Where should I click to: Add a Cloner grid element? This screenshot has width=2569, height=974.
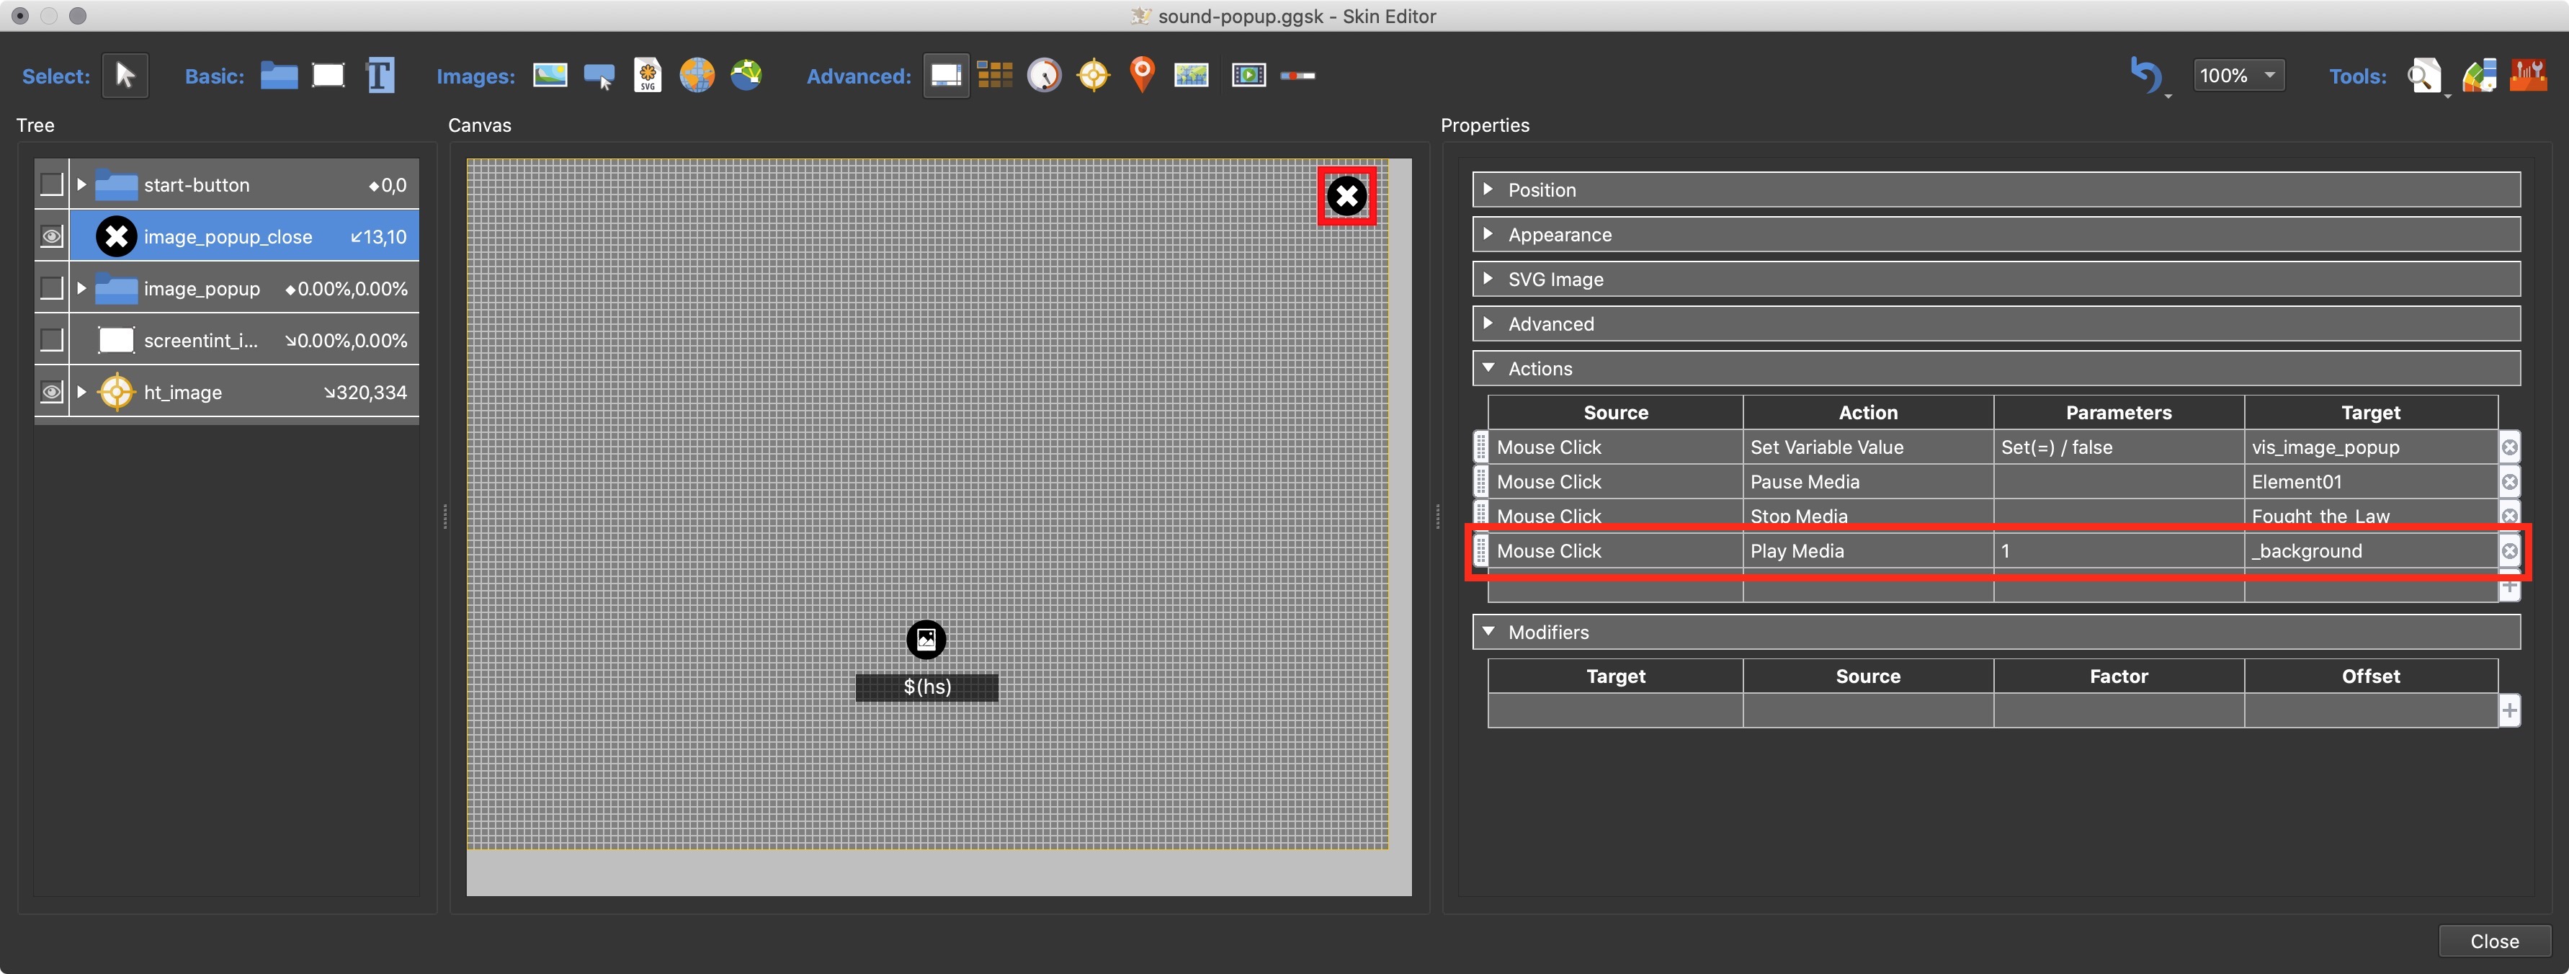tap(994, 76)
